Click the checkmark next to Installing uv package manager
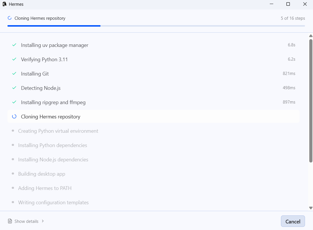The width and height of the screenshot is (313, 230). click(x=14, y=45)
